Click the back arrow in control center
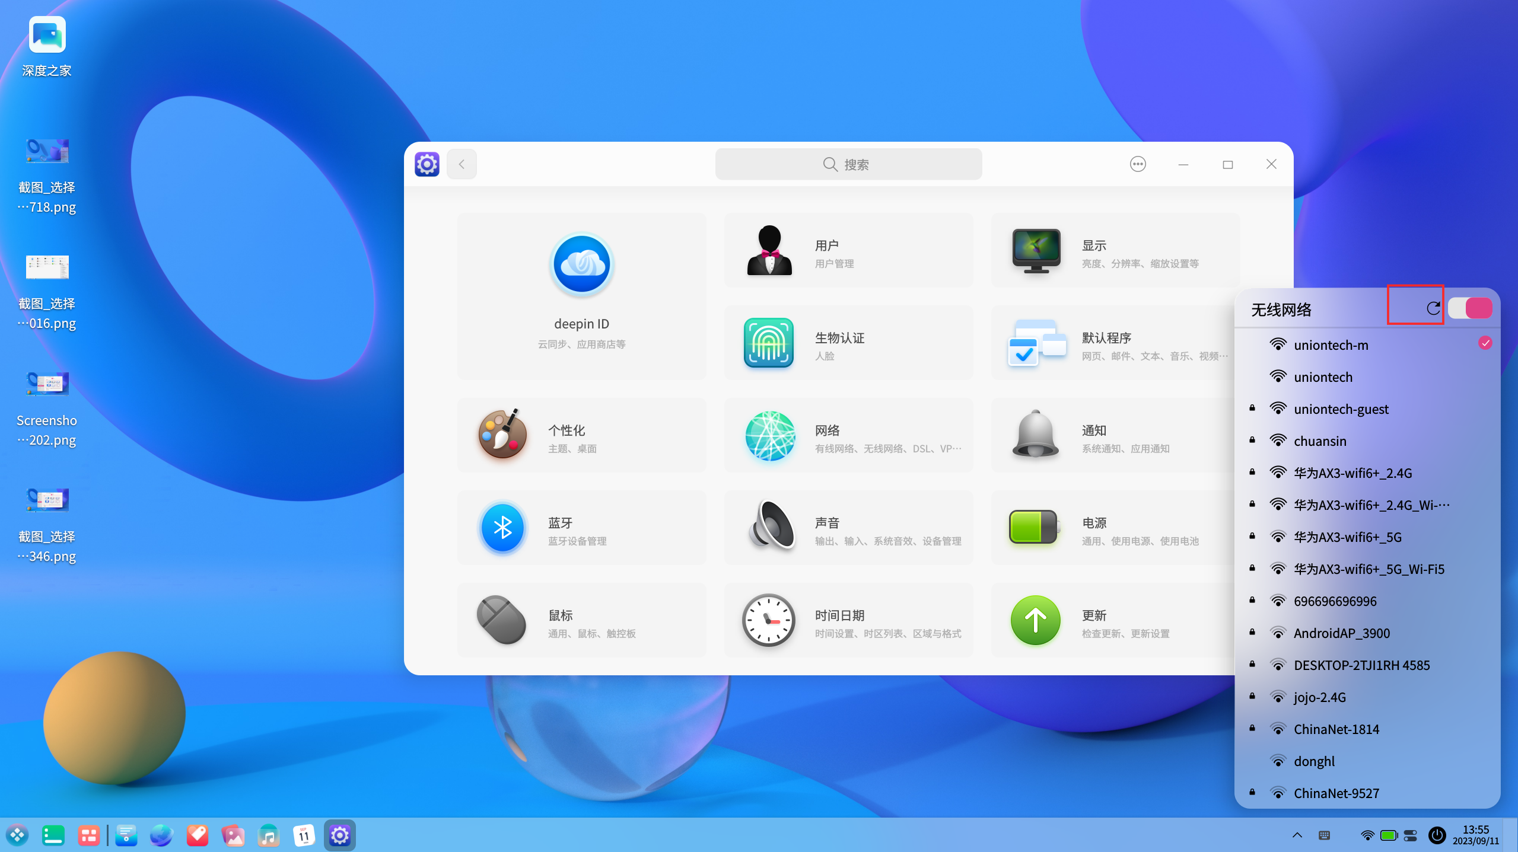Screen dimensions: 1518x852 coord(462,164)
